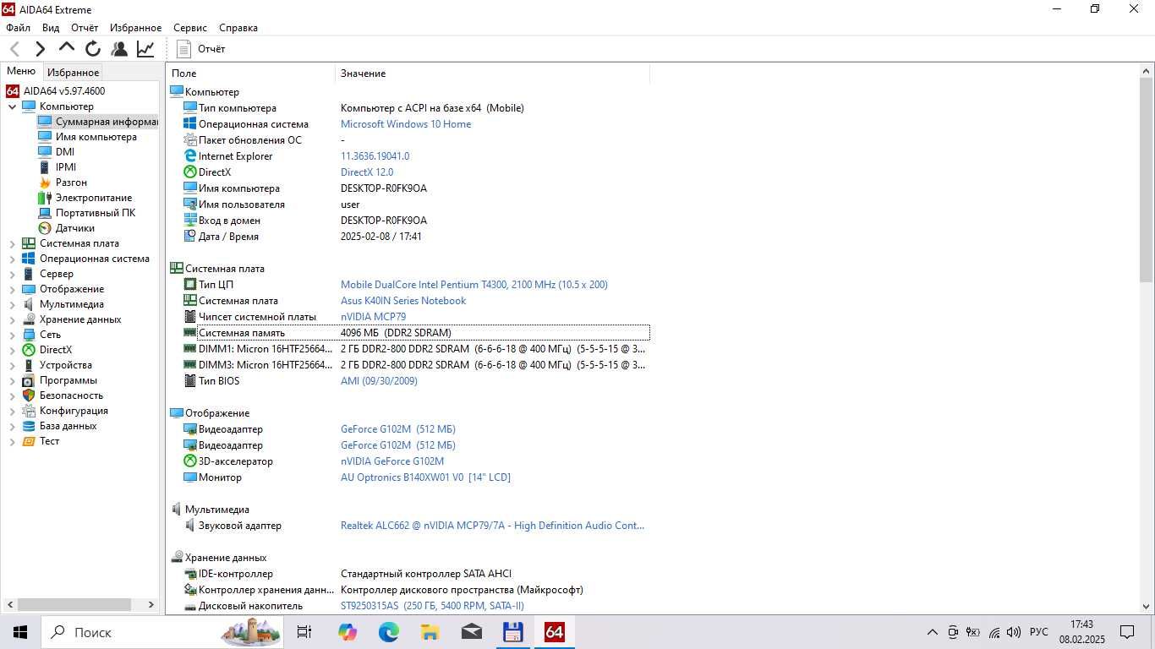Expand the Сервер tree node

(x=12, y=274)
